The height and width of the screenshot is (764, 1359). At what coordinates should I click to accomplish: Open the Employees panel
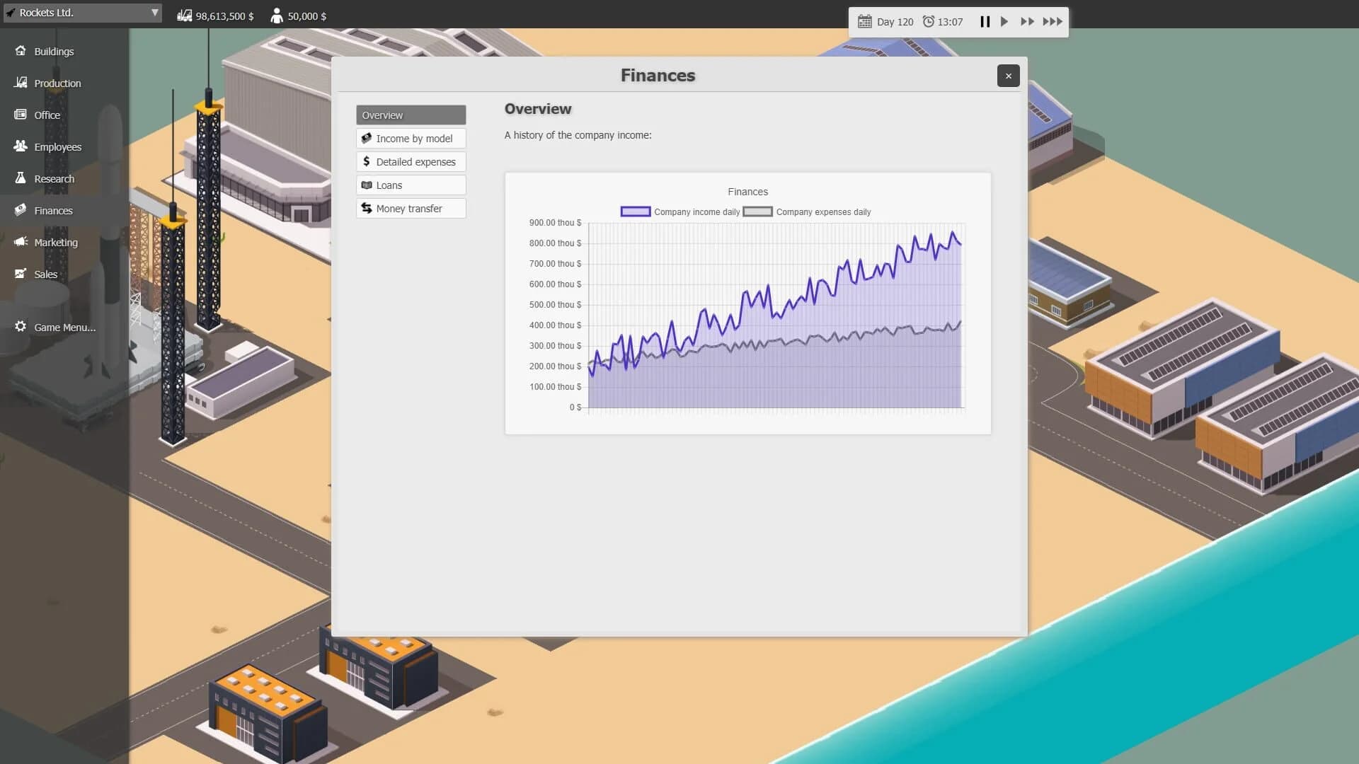(58, 146)
